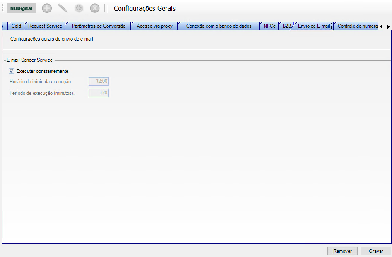The image size is (392, 257).
Task: Open the Controle de numeração tab
Action: [x=356, y=26]
